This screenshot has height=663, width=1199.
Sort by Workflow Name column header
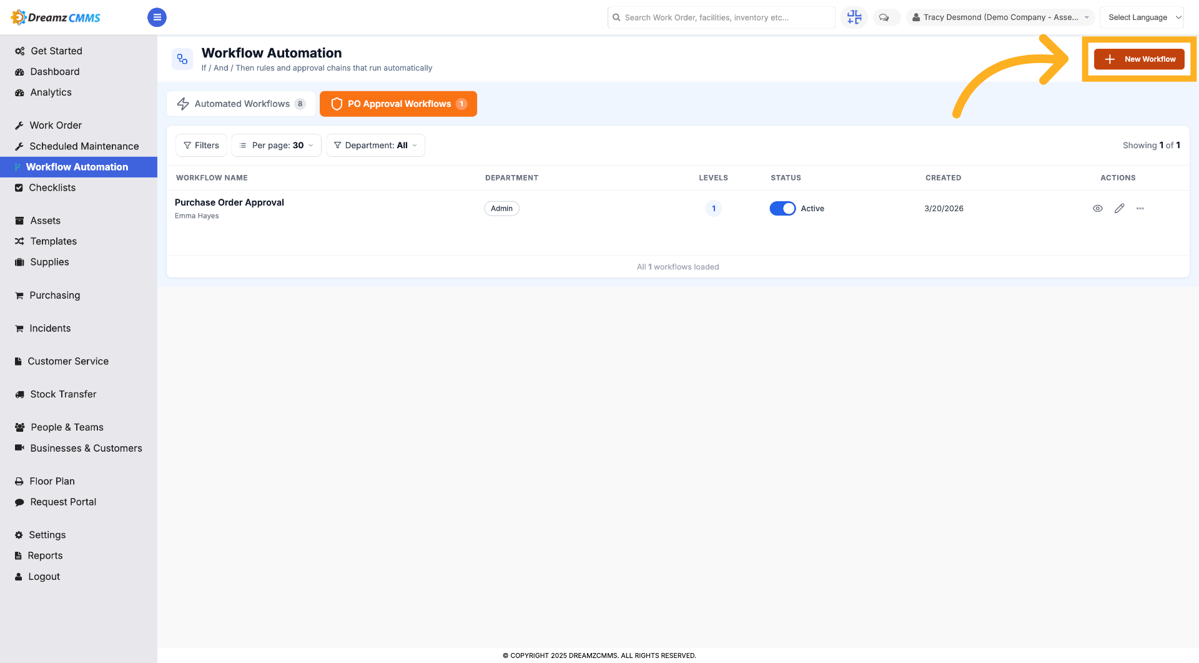pyautogui.click(x=212, y=178)
